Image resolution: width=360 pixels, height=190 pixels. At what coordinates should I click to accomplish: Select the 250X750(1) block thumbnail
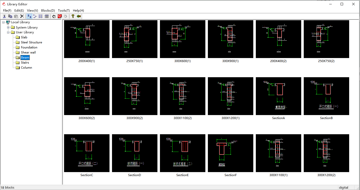click(x=135, y=39)
